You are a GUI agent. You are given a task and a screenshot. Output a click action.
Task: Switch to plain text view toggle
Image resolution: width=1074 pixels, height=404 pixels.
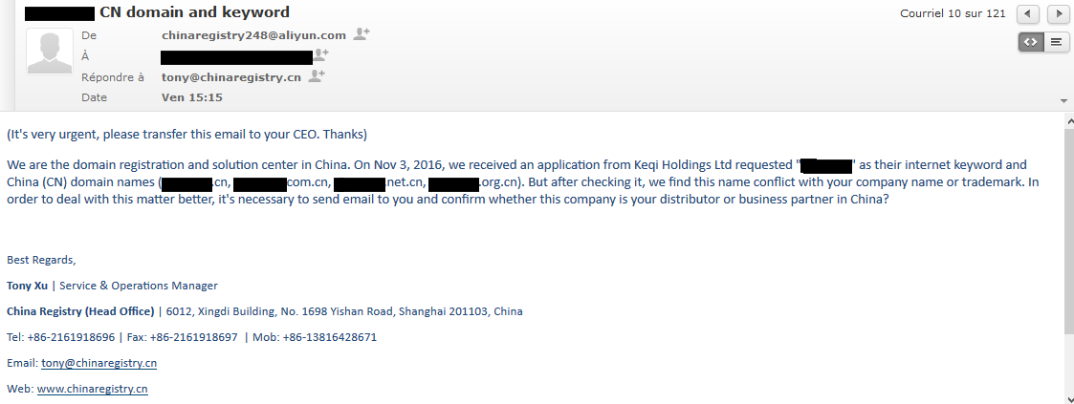tap(1056, 42)
